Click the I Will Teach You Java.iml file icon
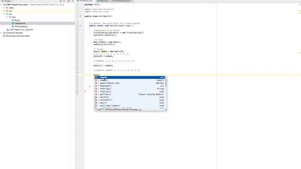 pos(8,30)
